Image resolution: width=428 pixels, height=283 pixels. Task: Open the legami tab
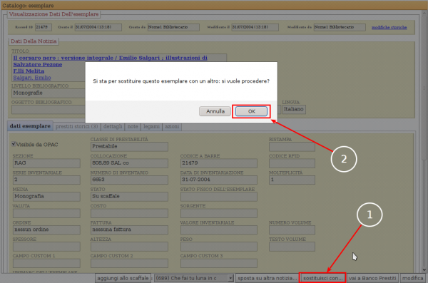pyautogui.click(x=151, y=126)
